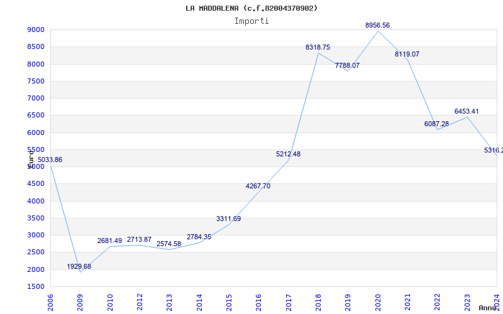
Task: Click the 2015 x-axis year label
Action: tap(229, 303)
